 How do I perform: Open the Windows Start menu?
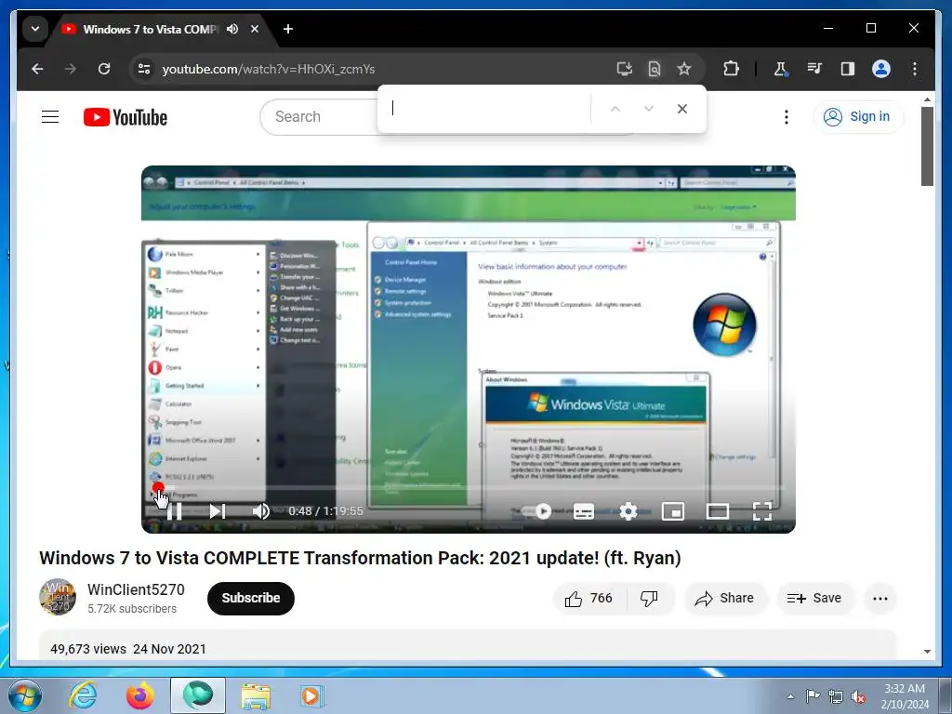[x=25, y=695]
